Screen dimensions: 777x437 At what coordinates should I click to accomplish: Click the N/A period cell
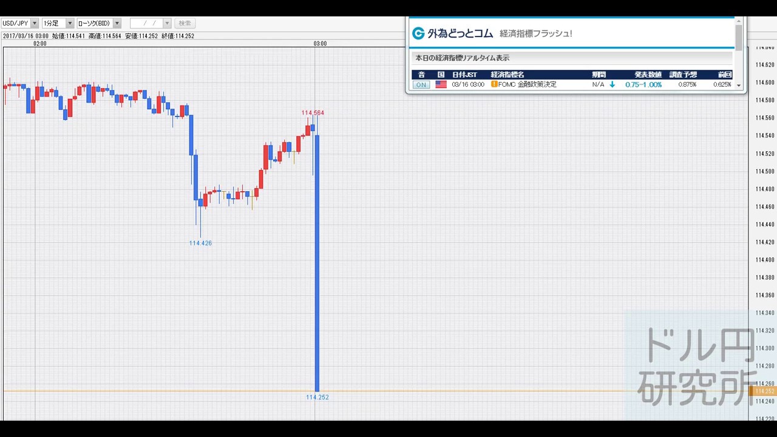pyautogui.click(x=598, y=84)
